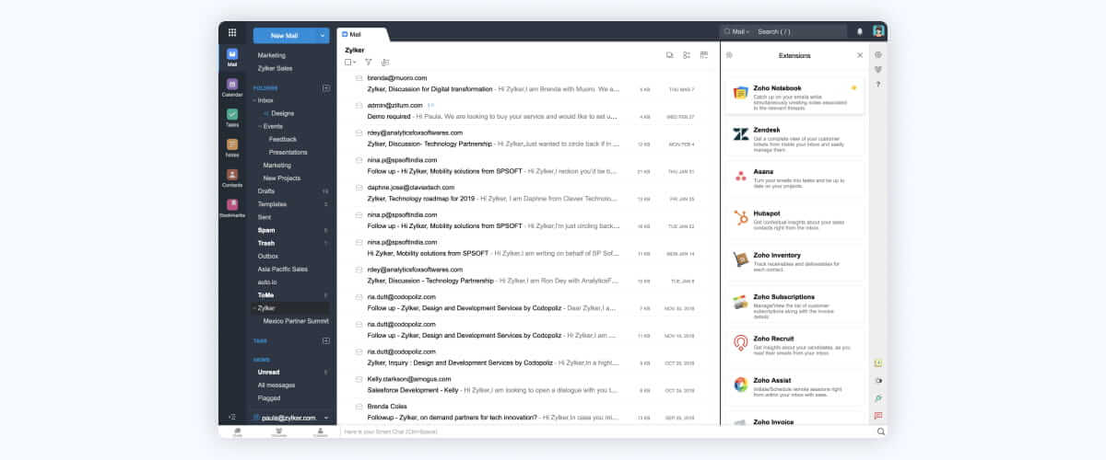Open the Asia Pacific Sales folder

click(283, 269)
